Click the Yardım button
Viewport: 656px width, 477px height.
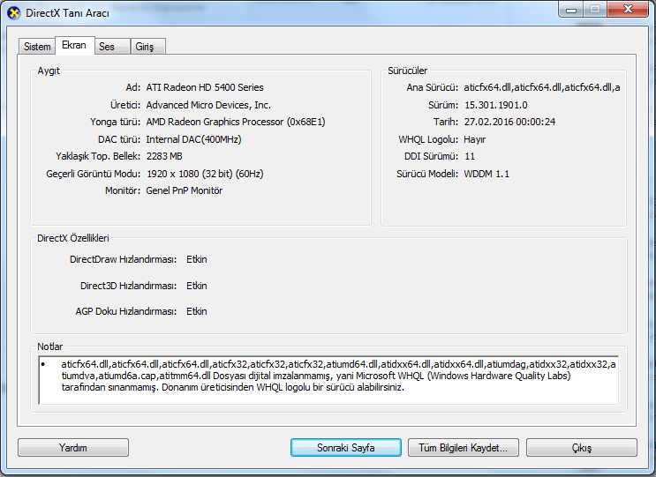[73, 448]
